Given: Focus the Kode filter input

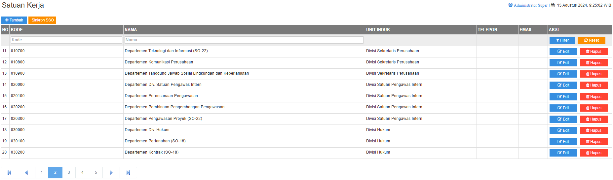Looking at the screenshot, I should [66, 40].
